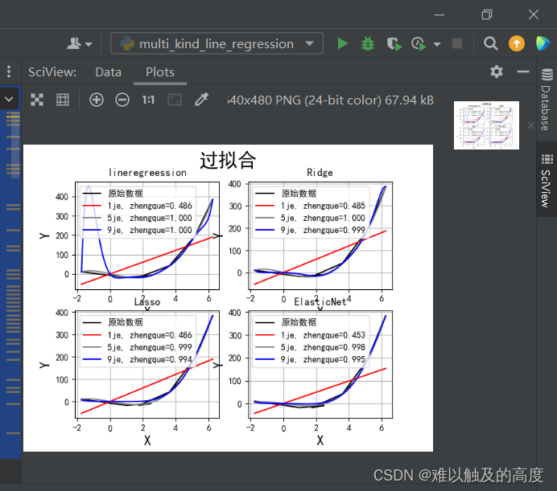Click the orange update arrow icon
Viewport: 557px width, 491px height.
click(517, 43)
